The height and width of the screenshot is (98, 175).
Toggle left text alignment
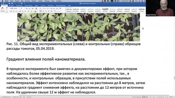(40, 11)
